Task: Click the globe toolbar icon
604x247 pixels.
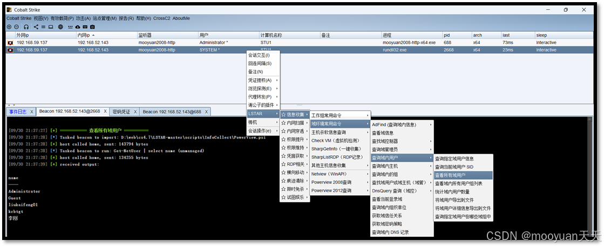Action: point(60,27)
